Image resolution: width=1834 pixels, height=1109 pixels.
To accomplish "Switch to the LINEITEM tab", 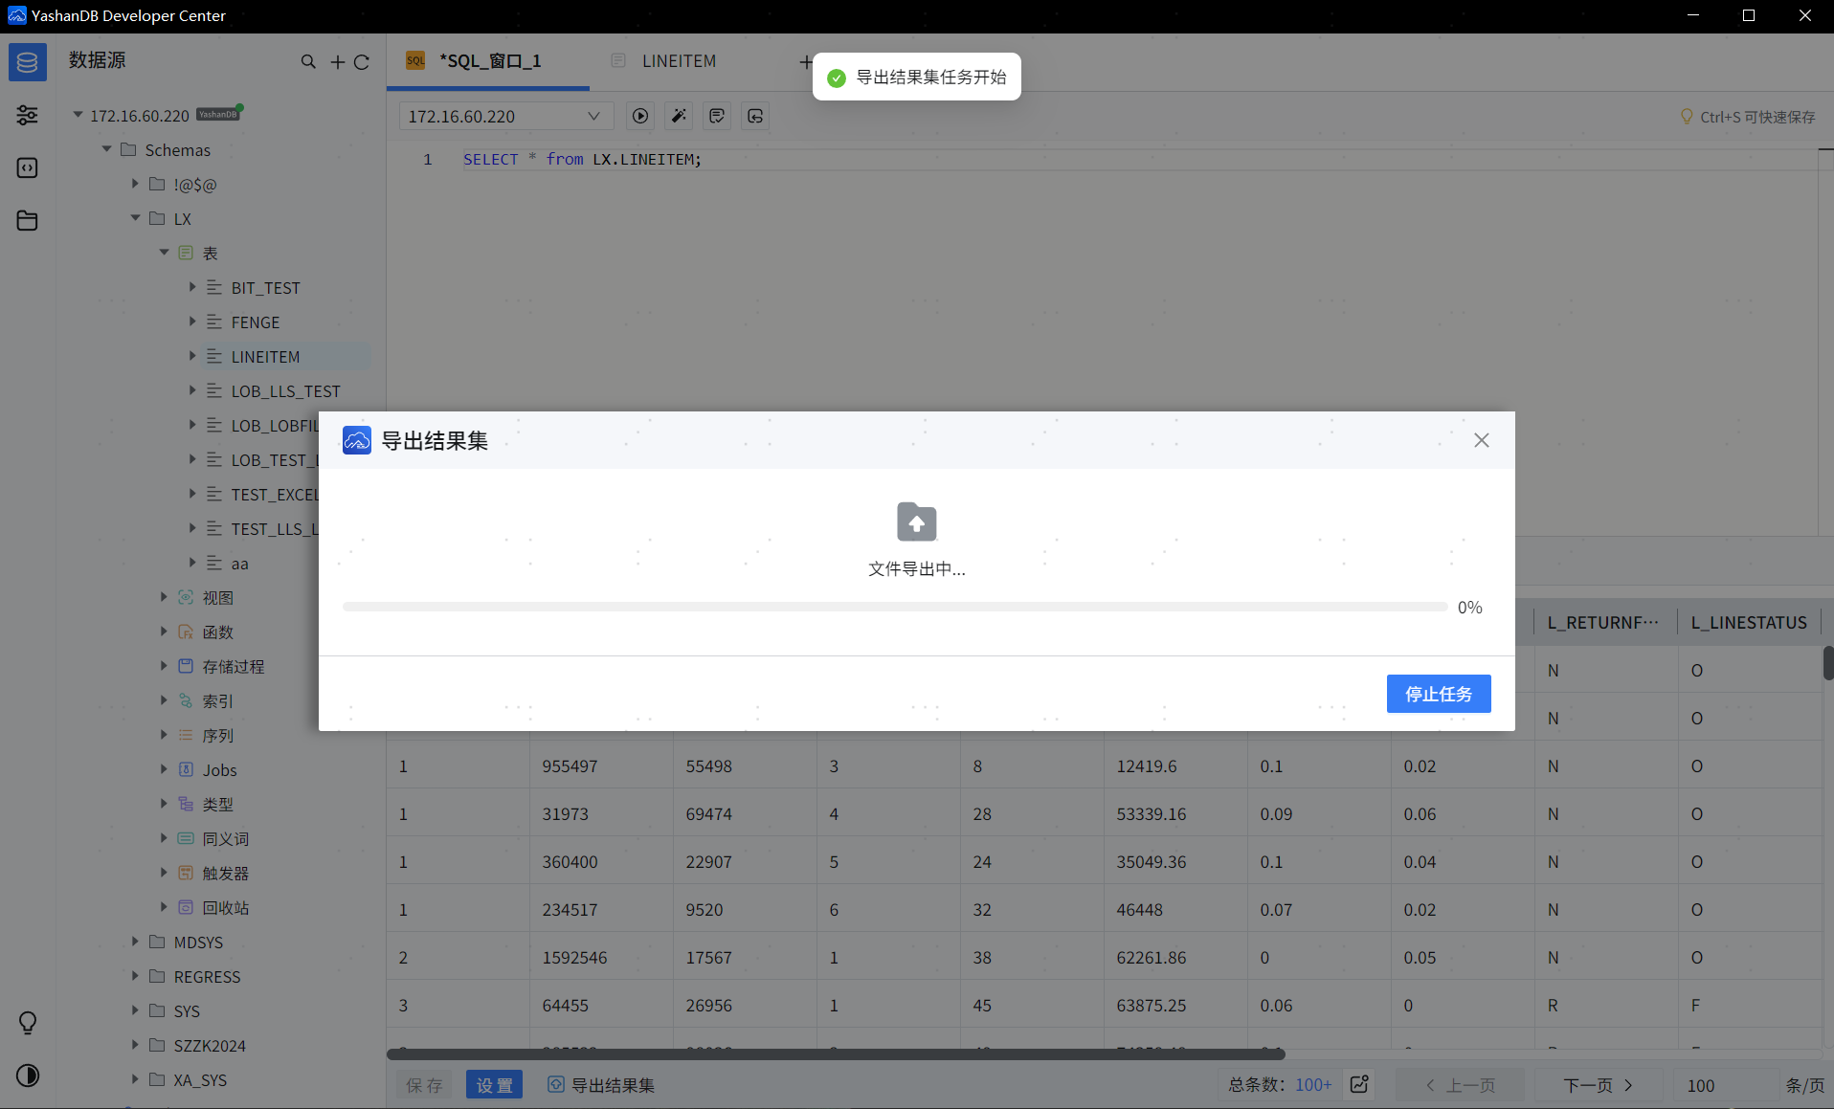I will [679, 61].
